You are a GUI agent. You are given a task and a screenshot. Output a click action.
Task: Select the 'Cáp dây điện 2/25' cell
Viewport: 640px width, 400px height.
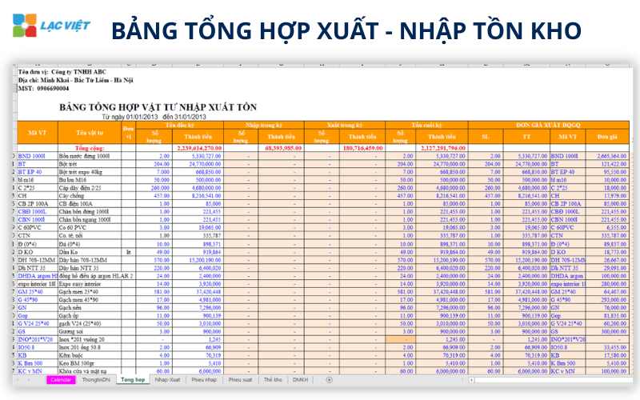pos(90,188)
